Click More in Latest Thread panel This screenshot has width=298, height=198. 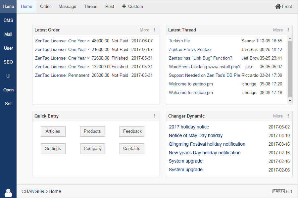[278, 30]
